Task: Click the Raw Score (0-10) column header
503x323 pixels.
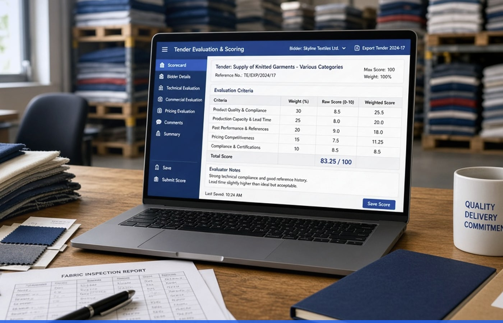Action: [x=338, y=102]
